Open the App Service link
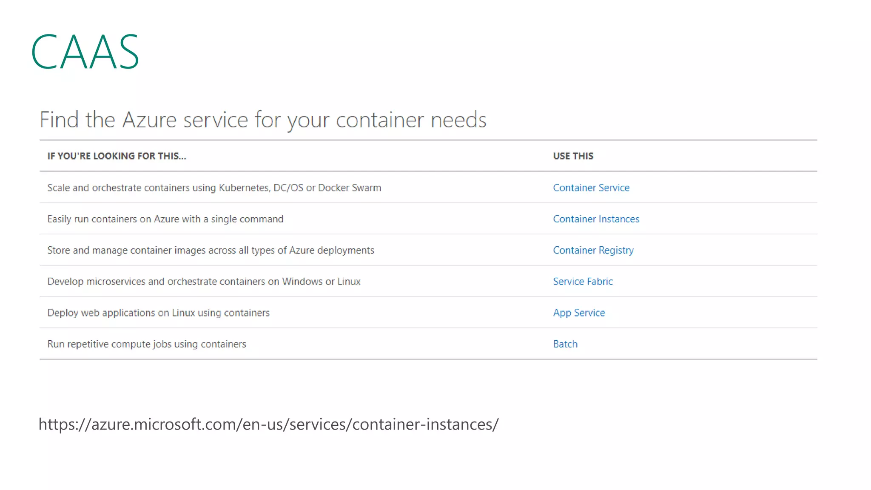This screenshot has height=490, width=871. (x=579, y=313)
